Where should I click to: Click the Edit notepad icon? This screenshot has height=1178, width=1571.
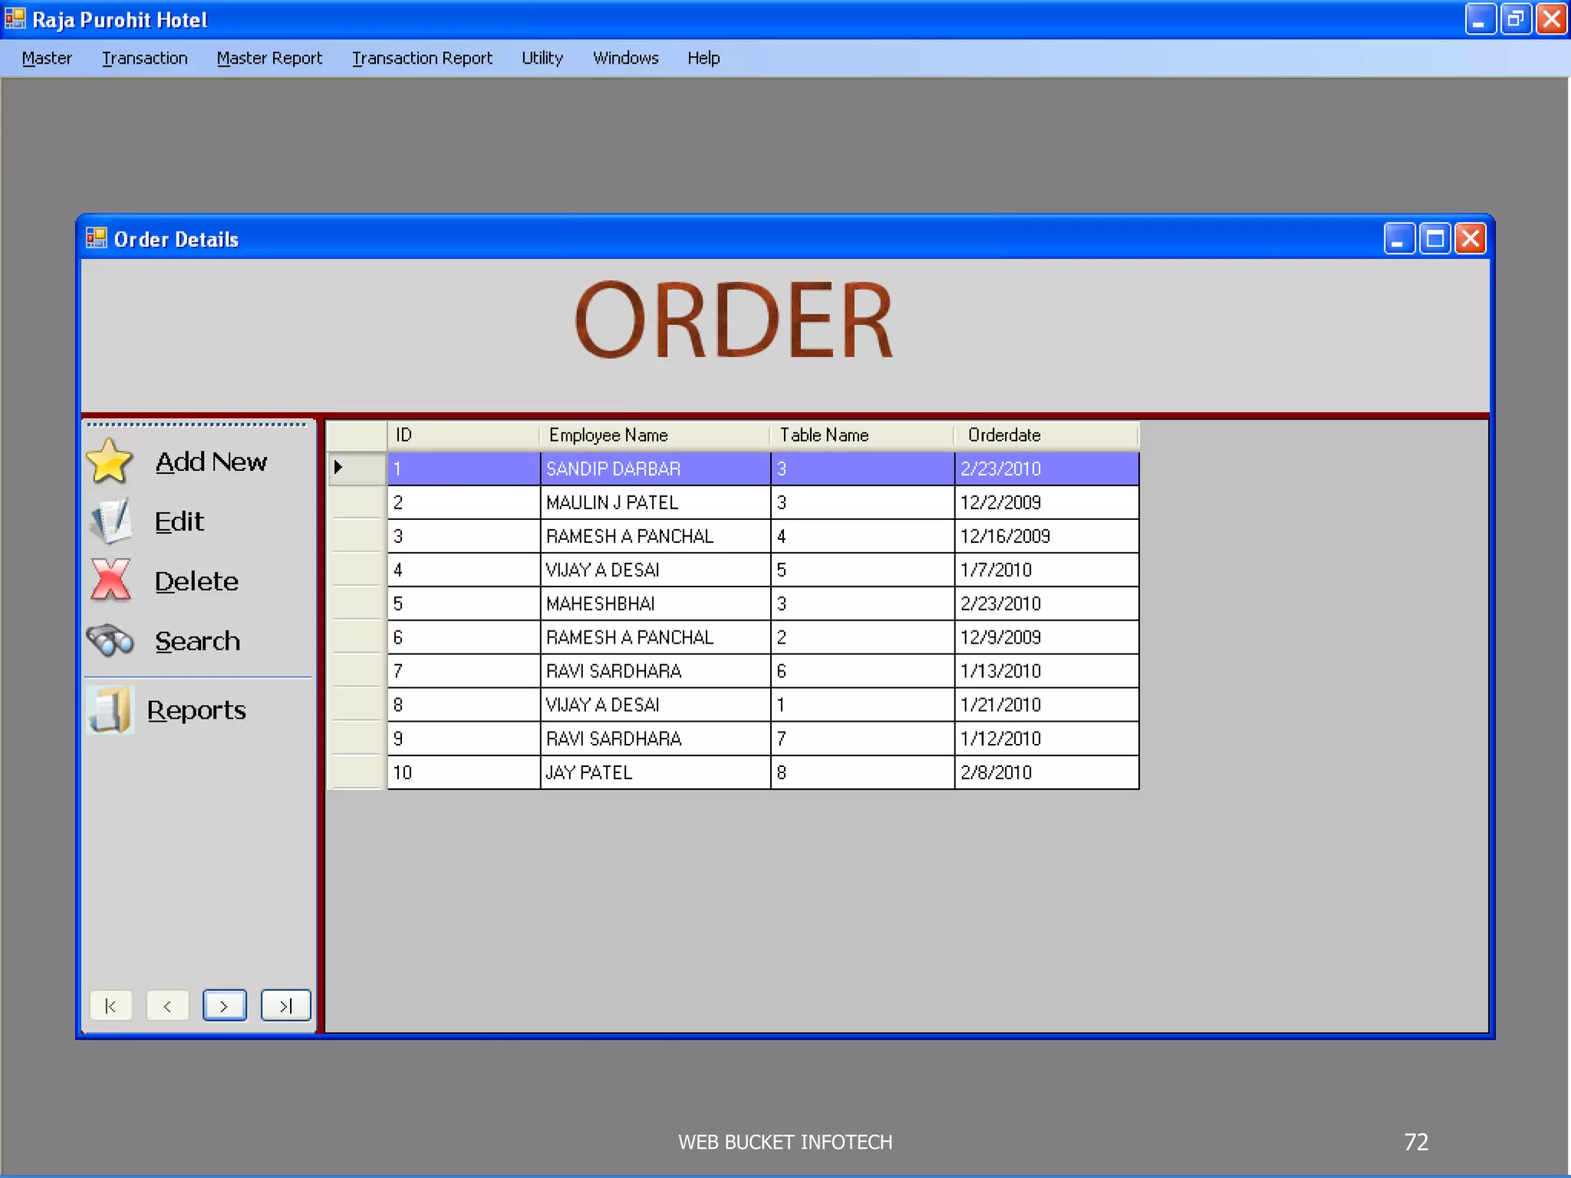[111, 521]
